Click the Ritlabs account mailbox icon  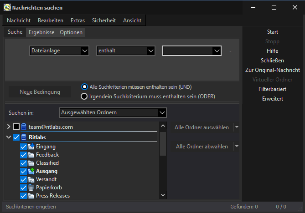[x=24, y=137]
